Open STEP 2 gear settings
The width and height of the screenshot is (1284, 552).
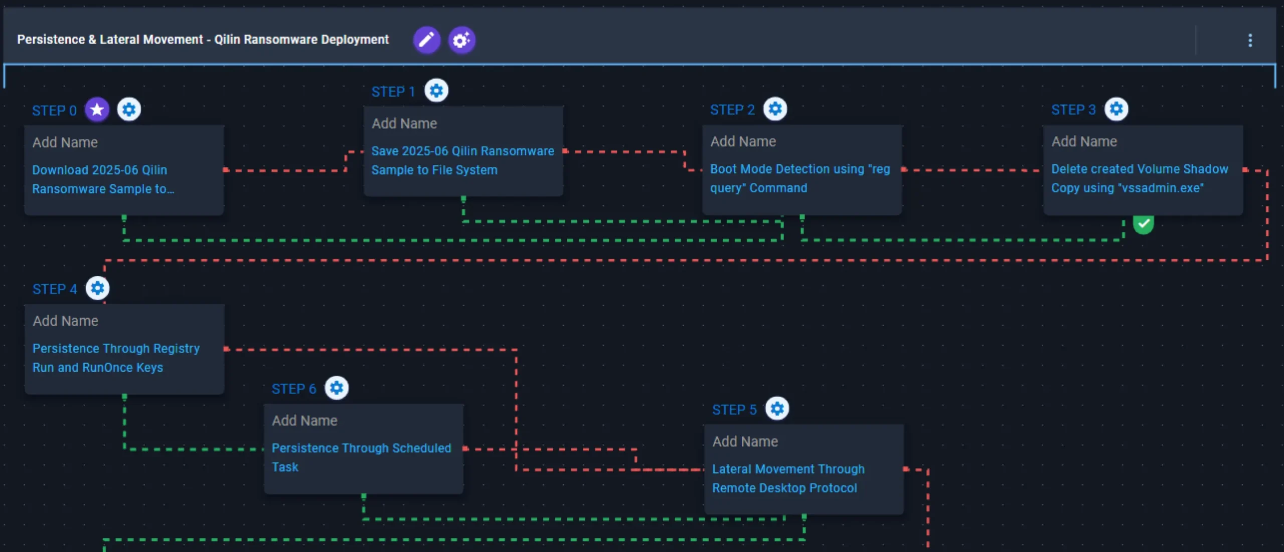pos(775,109)
